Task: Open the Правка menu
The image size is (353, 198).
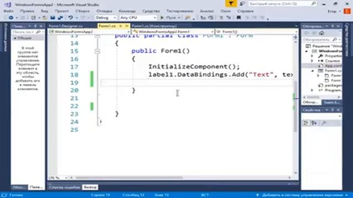Action: click(27, 11)
